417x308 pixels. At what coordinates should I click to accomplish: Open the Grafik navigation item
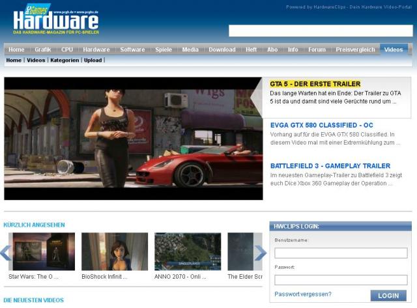43,49
